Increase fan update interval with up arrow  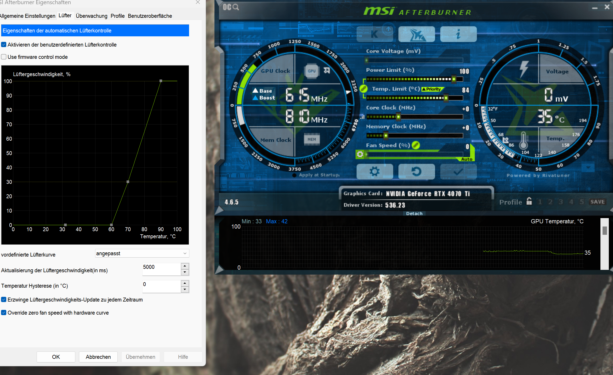[185, 266]
